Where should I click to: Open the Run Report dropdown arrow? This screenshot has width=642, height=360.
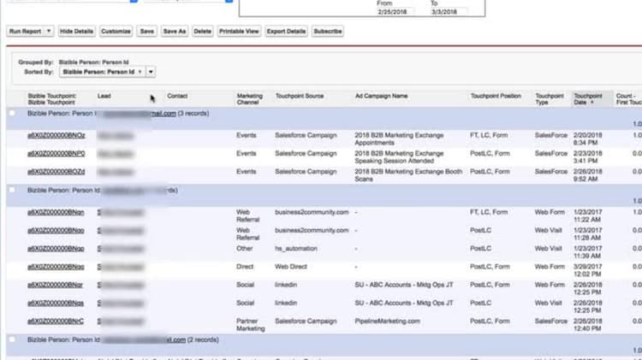(x=49, y=32)
